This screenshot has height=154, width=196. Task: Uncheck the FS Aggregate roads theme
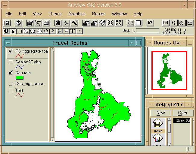pyautogui.click(x=11, y=51)
